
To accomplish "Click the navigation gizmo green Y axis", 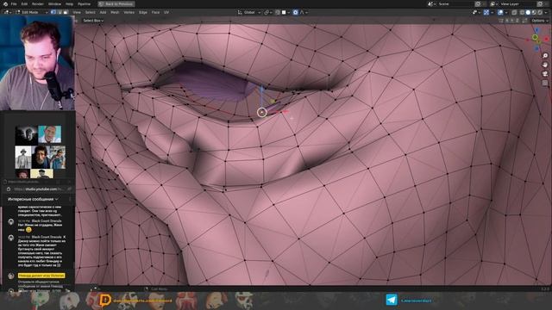I will [x=535, y=37].
